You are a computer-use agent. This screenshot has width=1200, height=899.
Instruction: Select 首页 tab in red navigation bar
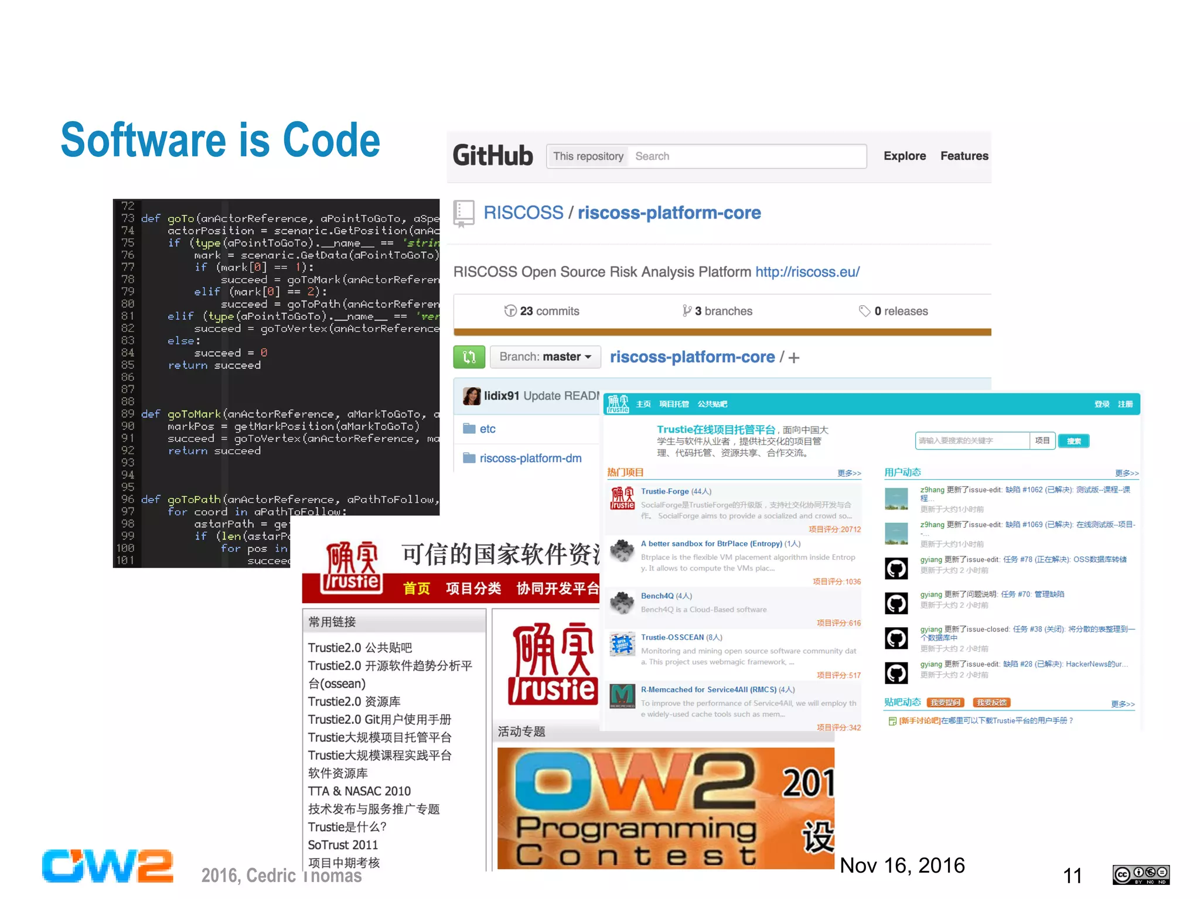pyautogui.click(x=417, y=588)
